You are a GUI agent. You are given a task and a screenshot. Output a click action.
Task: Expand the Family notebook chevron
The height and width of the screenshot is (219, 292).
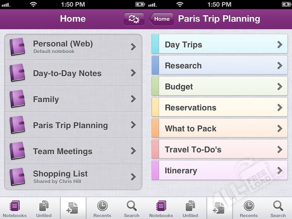click(x=133, y=99)
